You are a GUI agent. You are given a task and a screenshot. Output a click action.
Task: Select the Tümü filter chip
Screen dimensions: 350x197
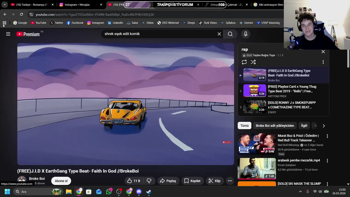coord(244,126)
